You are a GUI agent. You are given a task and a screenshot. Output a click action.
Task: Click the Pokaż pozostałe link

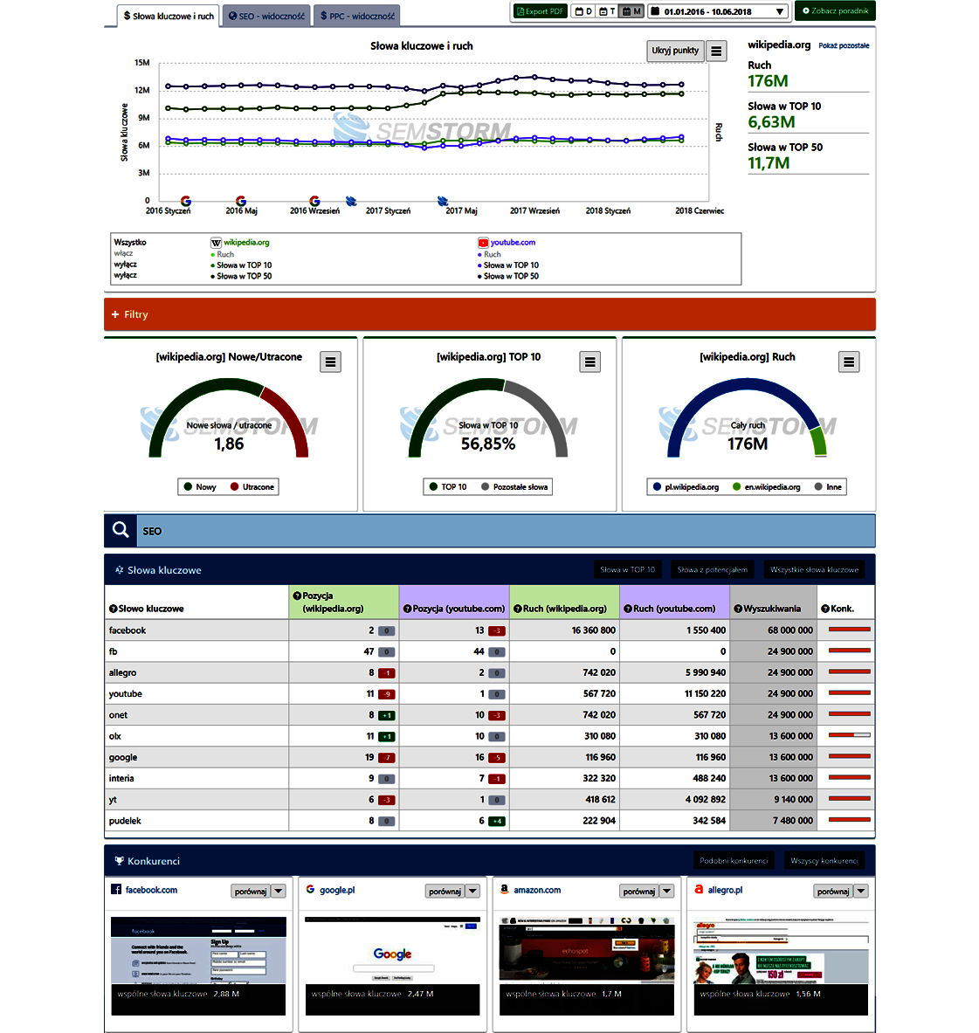click(x=844, y=45)
